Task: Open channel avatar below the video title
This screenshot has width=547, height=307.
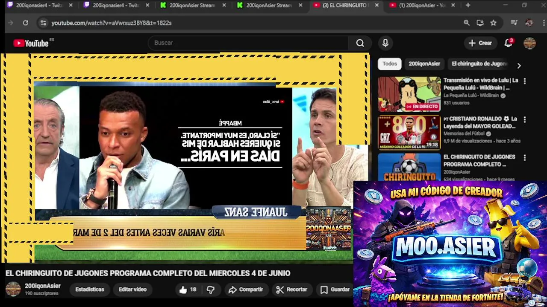Action: 13,289
